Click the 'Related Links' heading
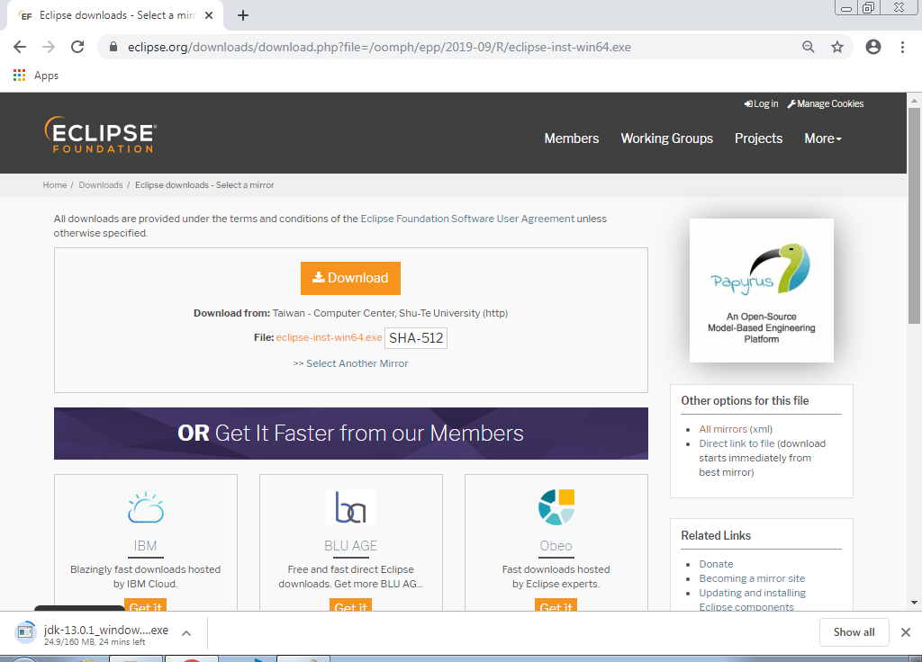 pos(716,536)
